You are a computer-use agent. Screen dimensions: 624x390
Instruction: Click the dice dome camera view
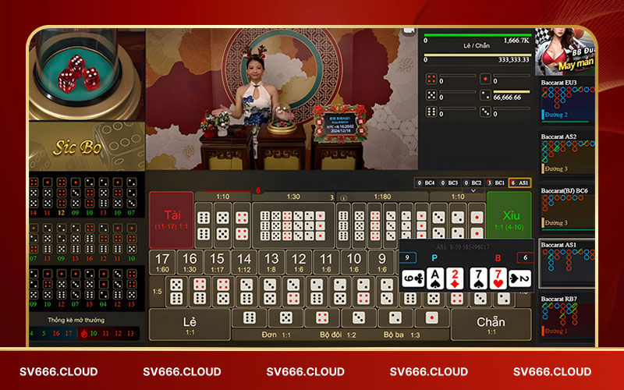pyautogui.click(x=87, y=74)
